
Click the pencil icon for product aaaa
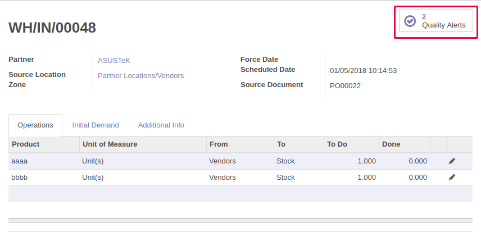pos(452,161)
